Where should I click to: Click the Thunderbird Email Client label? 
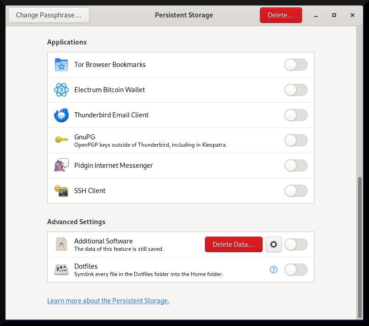[x=111, y=115]
